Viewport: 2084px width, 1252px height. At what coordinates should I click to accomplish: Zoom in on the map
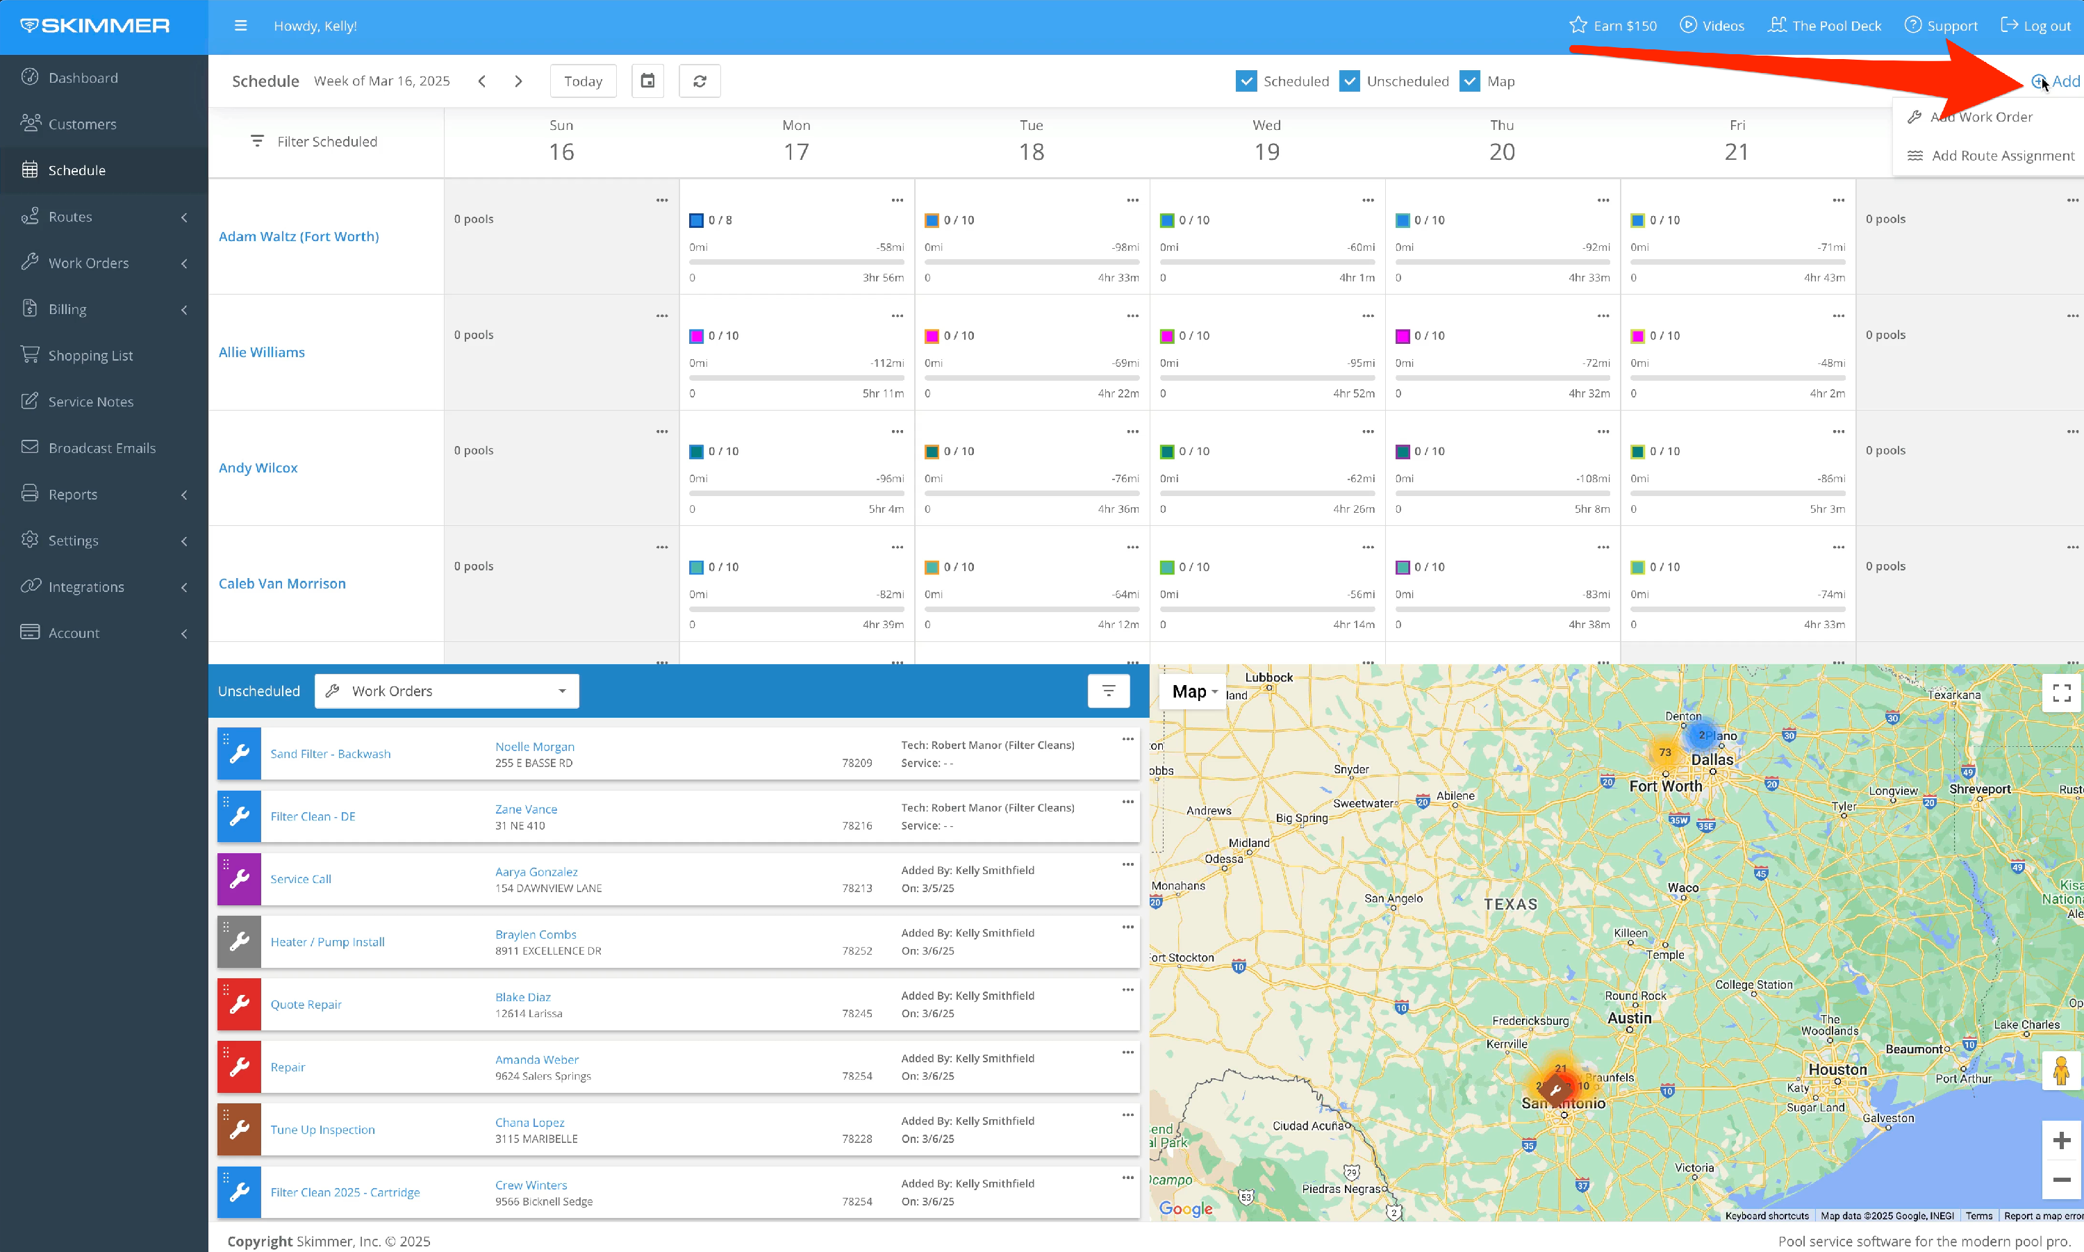[2061, 1141]
